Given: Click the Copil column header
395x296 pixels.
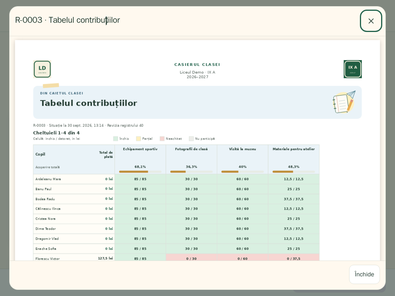Looking at the screenshot, I should pos(40,154).
